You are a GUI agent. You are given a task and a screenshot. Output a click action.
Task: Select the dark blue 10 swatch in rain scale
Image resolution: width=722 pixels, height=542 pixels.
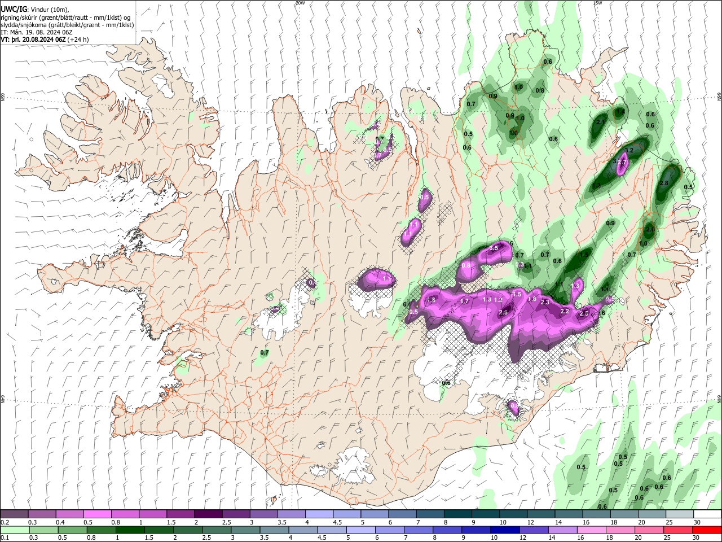point(504,530)
